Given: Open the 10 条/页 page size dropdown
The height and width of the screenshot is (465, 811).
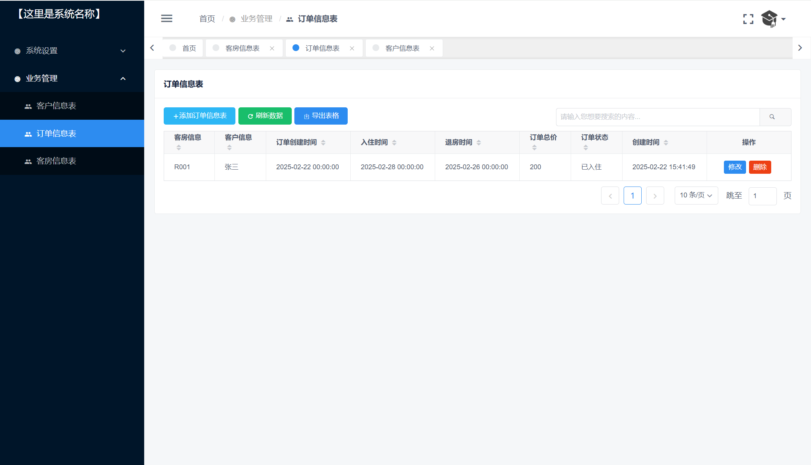Looking at the screenshot, I should [x=696, y=196].
